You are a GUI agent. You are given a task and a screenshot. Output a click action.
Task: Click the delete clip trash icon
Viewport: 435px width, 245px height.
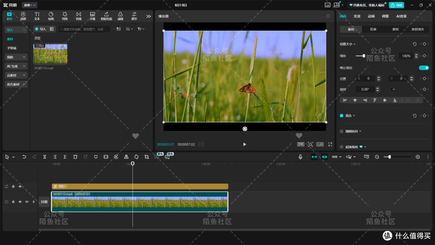click(x=75, y=157)
